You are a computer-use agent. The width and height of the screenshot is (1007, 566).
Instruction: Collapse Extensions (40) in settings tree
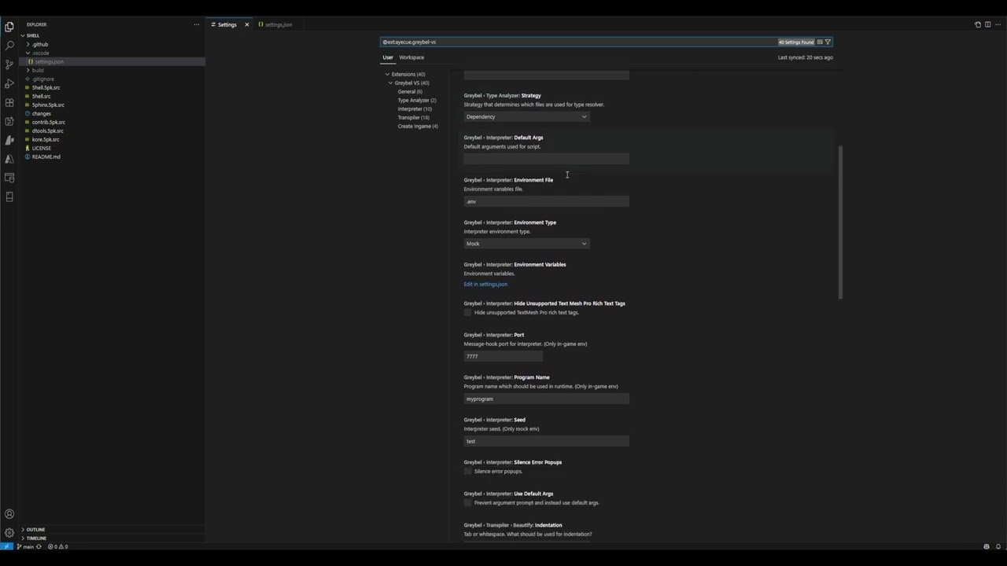coord(388,74)
